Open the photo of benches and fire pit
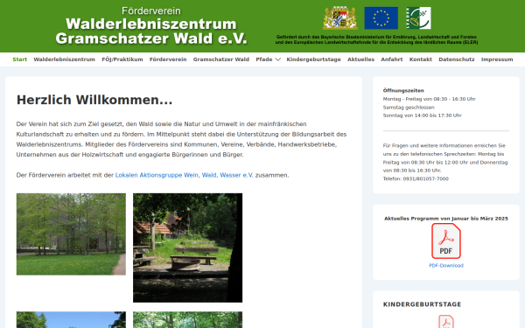This screenshot has width=525, height=328. click(187, 248)
